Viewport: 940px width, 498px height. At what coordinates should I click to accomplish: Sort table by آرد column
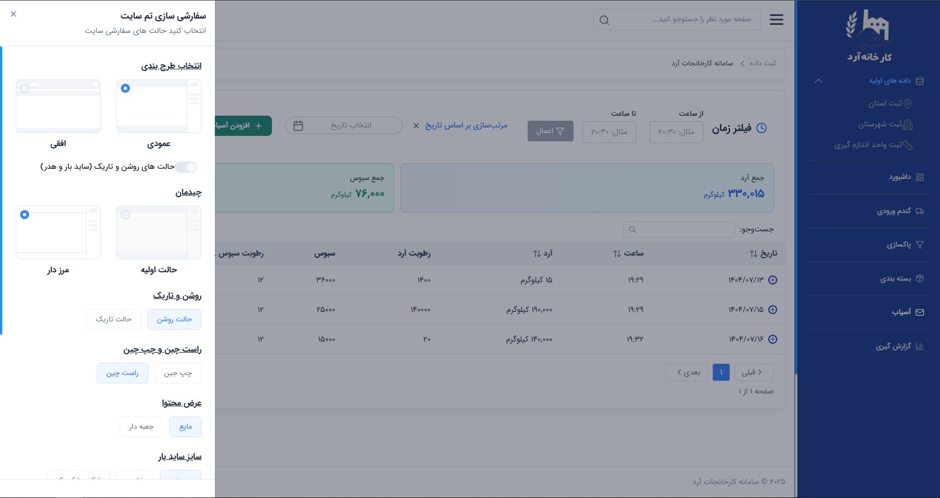pyautogui.click(x=543, y=254)
